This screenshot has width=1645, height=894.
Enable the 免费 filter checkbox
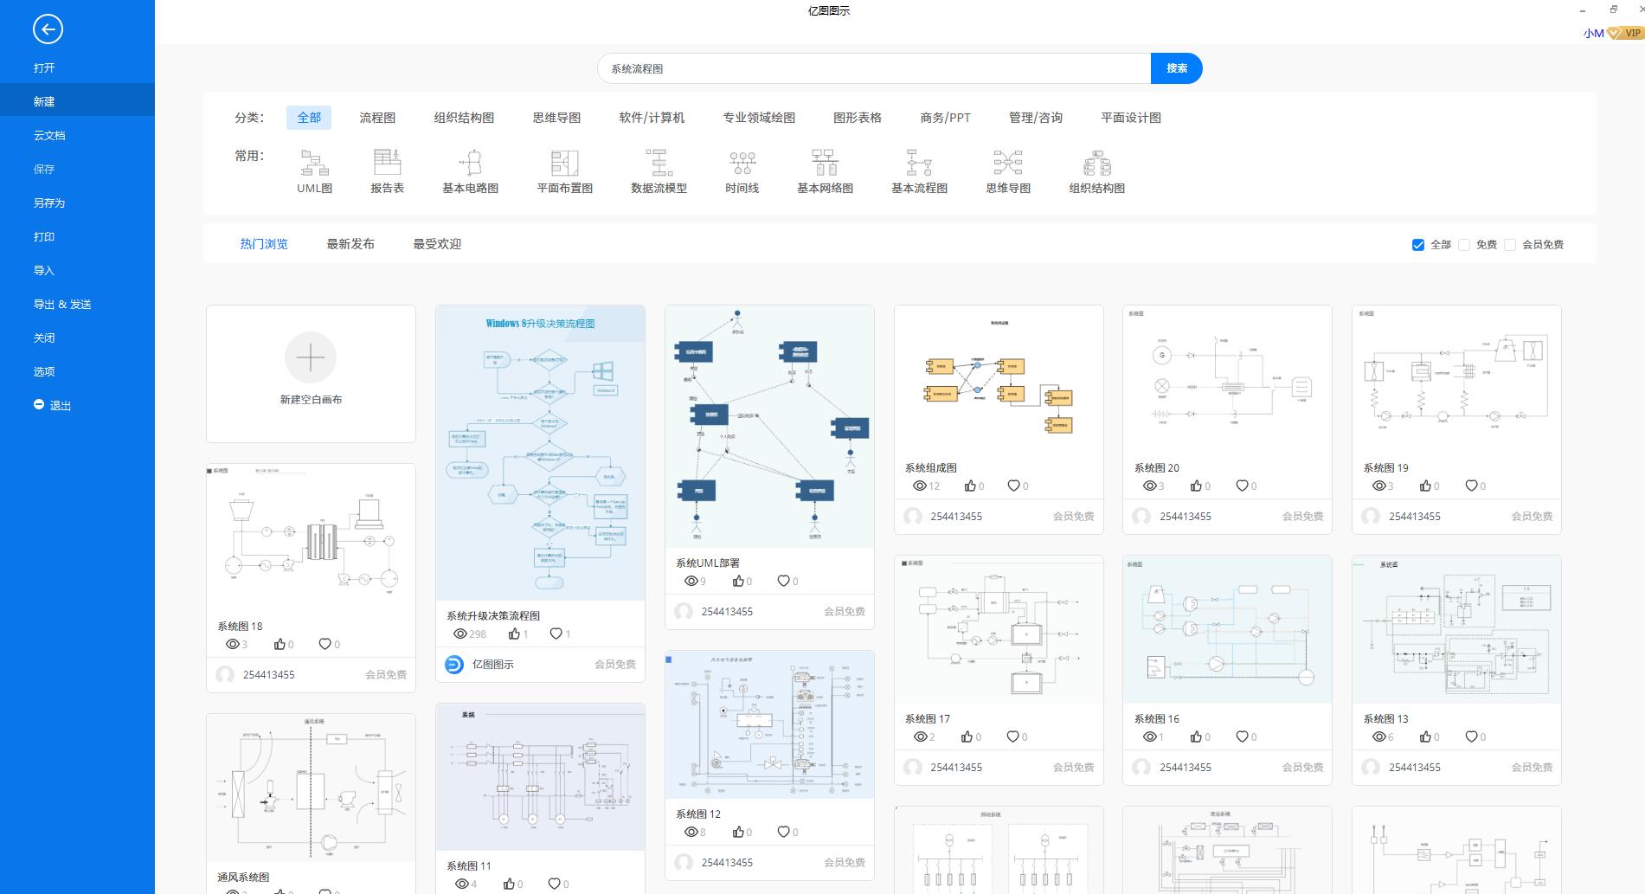click(x=1463, y=245)
